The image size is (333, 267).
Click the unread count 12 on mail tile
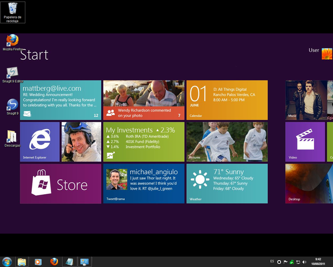click(96, 115)
